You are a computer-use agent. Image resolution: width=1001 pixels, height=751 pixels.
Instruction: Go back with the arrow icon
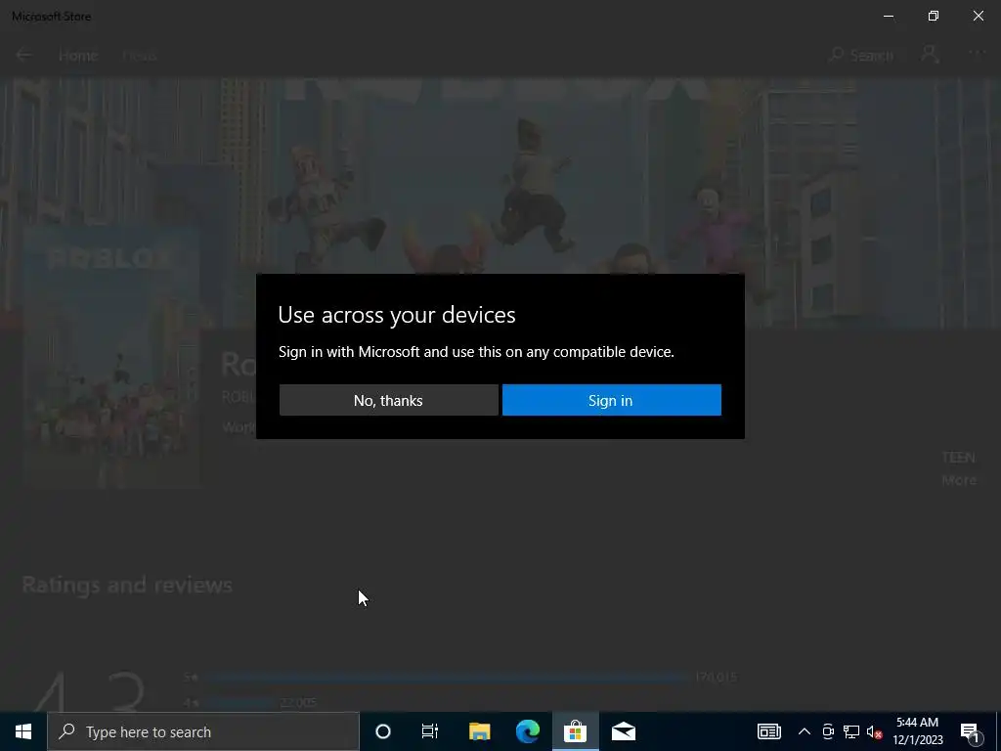(23, 56)
